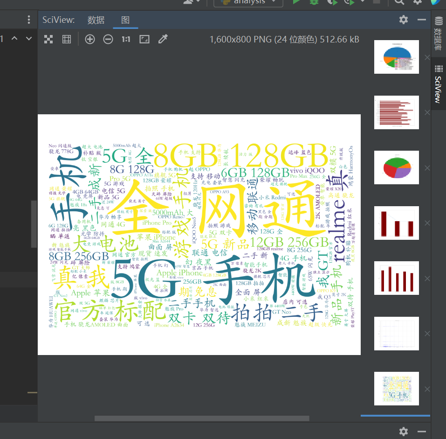Open bottom panel settings gear
Viewport: 446px width, 439px height.
coord(403,432)
